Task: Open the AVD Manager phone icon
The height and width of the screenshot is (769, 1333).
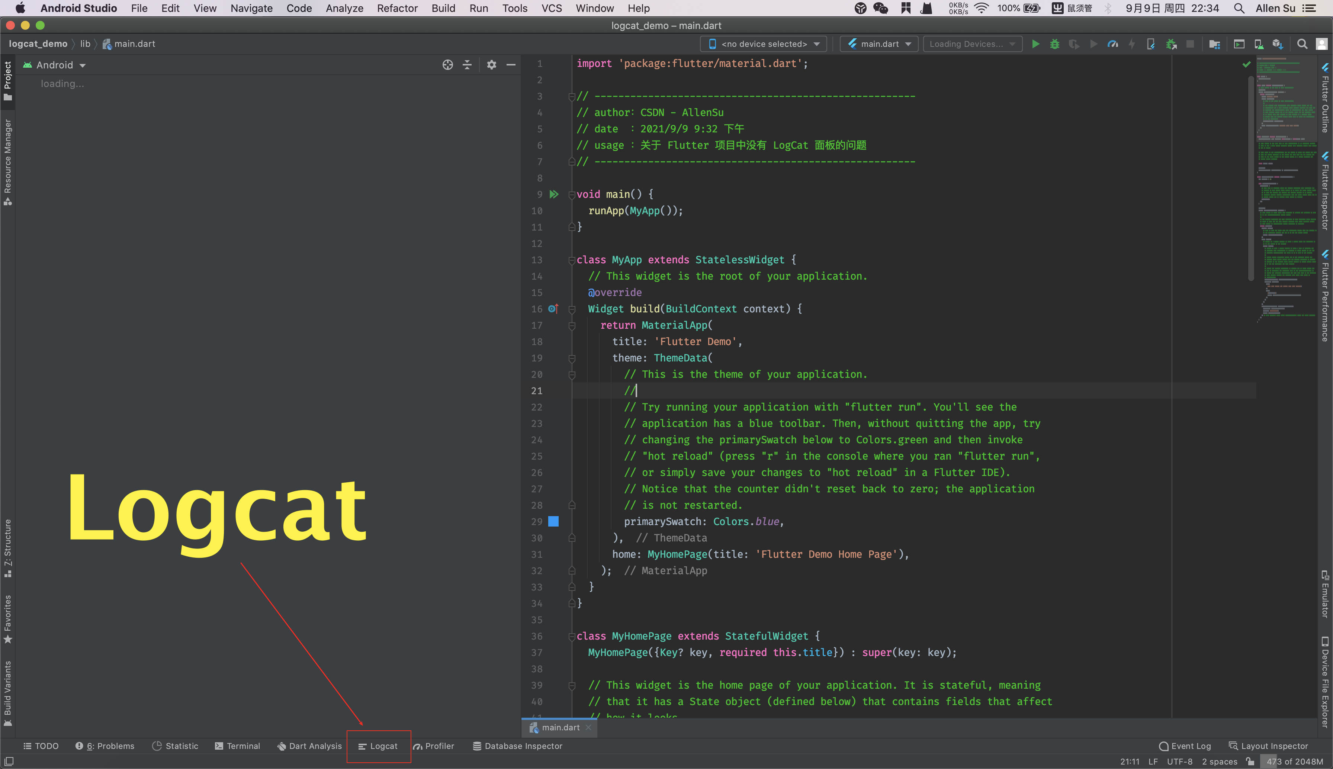Action: pyautogui.click(x=1259, y=44)
